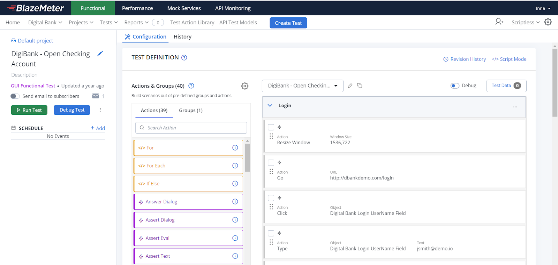Image resolution: width=558 pixels, height=265 pixels.
Task: Switch to Script Mode
Action: pos(509,59)
